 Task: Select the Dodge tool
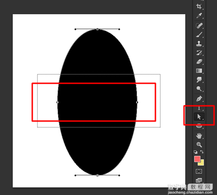pos(199,89)
